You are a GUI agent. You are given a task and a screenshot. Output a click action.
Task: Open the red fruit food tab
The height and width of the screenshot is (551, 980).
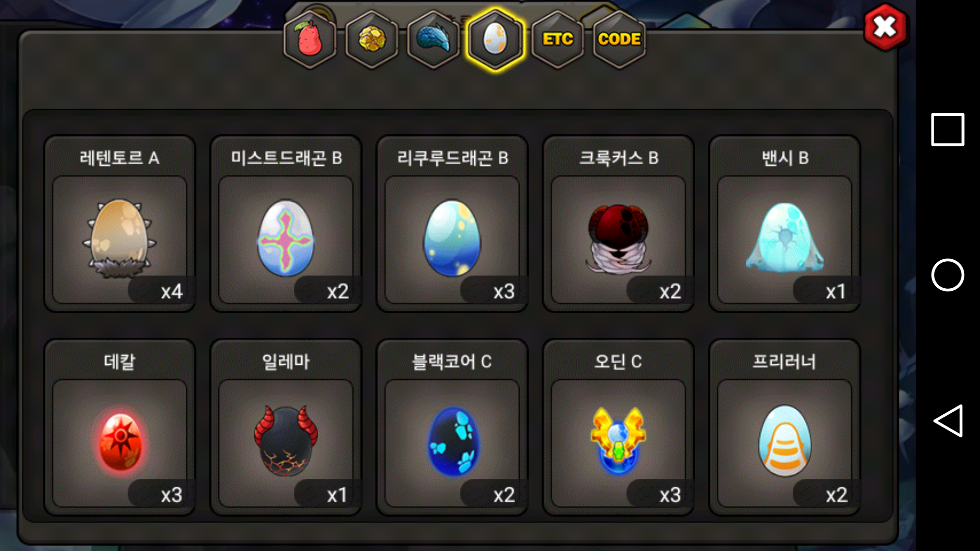310,40
